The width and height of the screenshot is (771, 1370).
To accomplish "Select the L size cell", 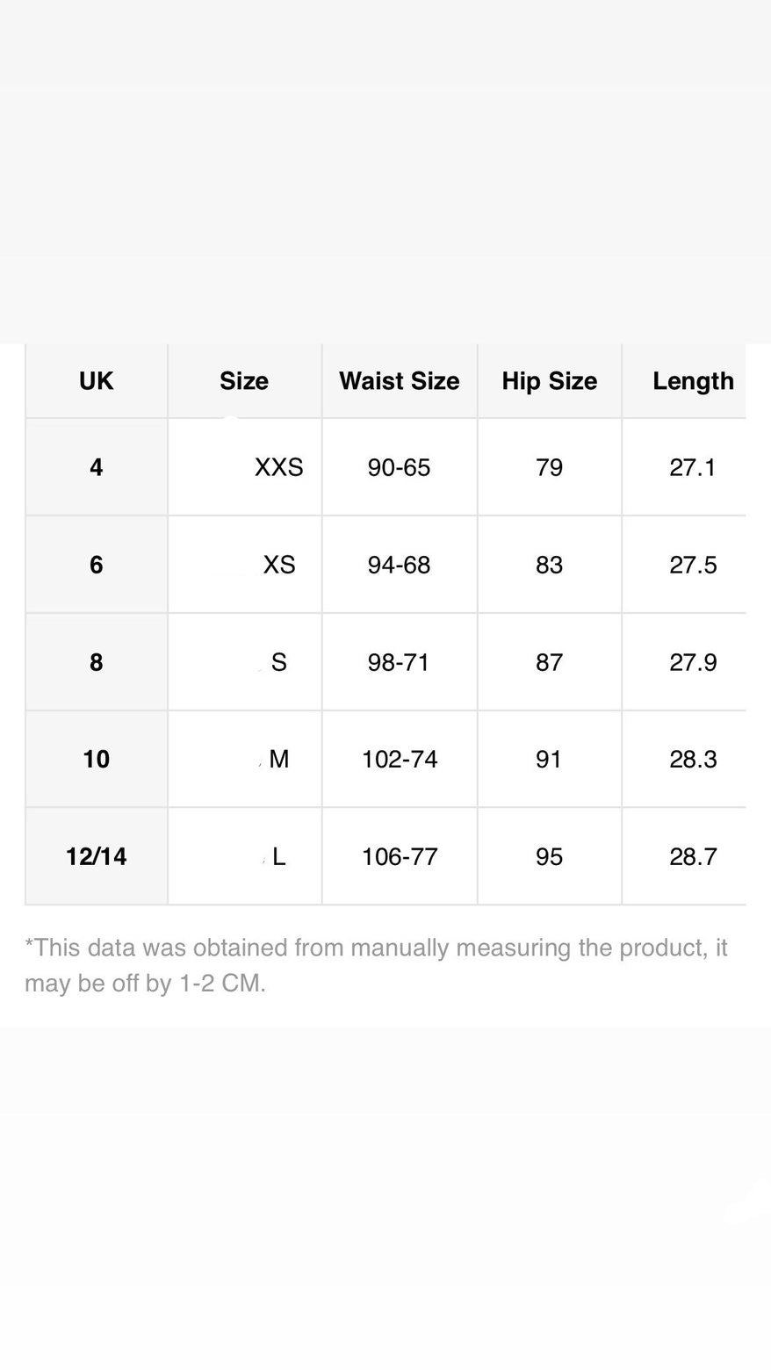I will click(278, 856).
